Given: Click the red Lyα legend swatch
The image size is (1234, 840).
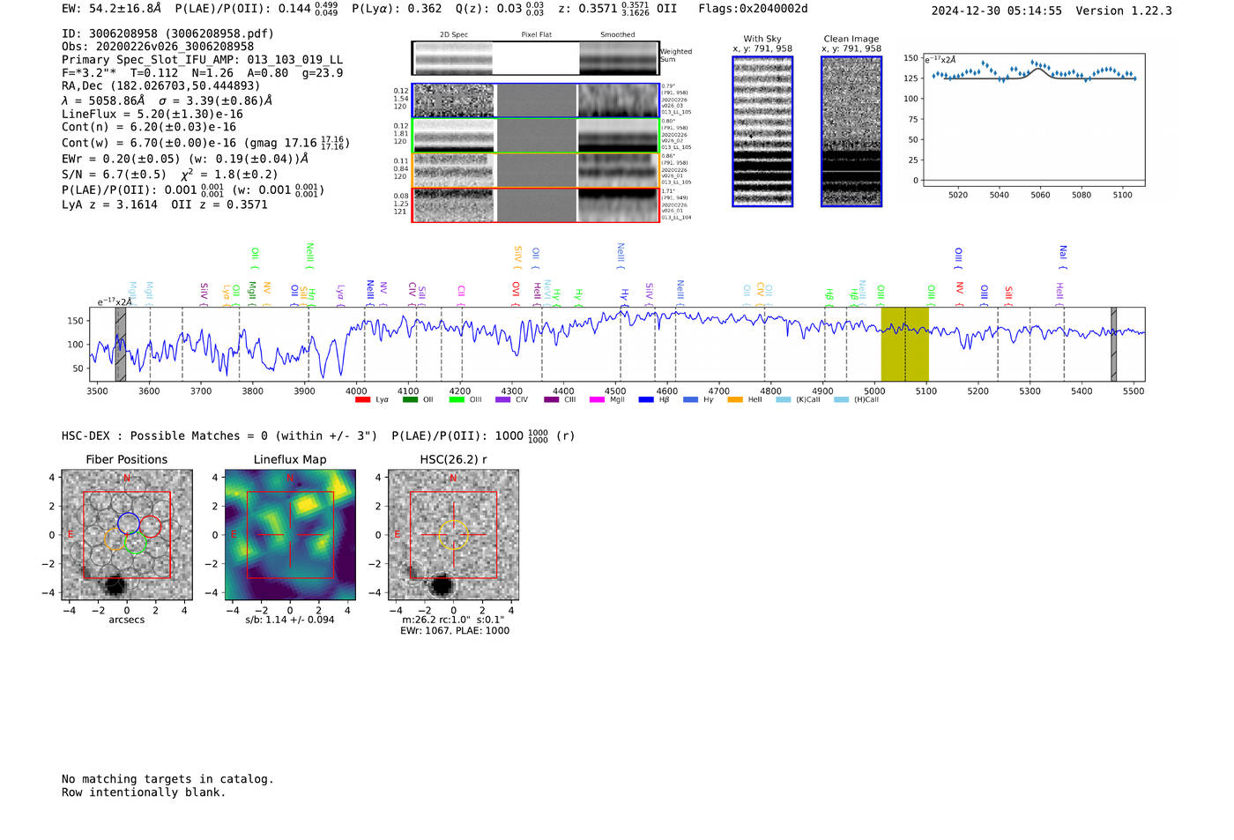Looking at the screenshot, I should pos(362,400).
